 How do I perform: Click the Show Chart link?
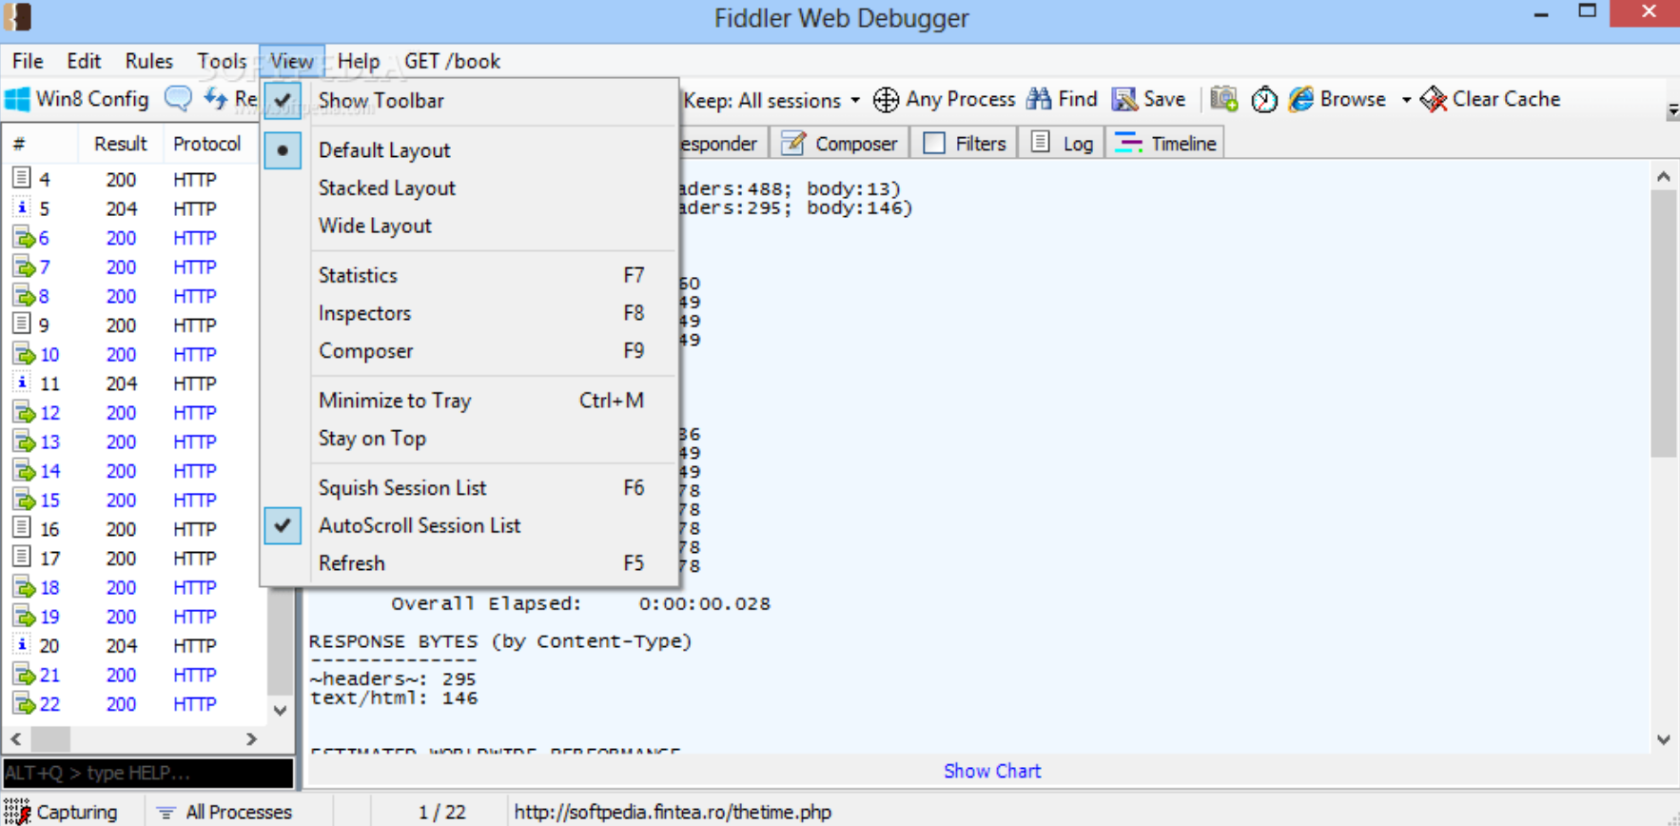pyautogui.click(x=992, y=771)
